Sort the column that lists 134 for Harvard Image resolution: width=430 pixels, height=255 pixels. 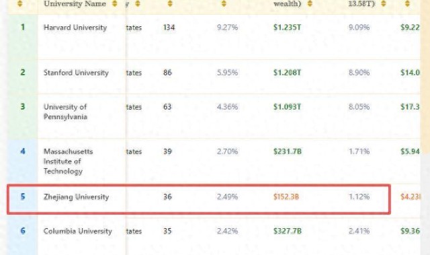pos(170,3)
